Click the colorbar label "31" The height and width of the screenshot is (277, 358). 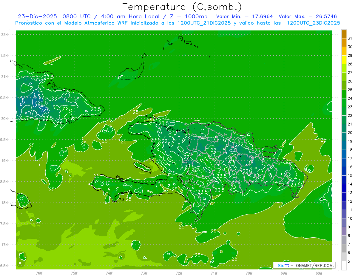350,38
